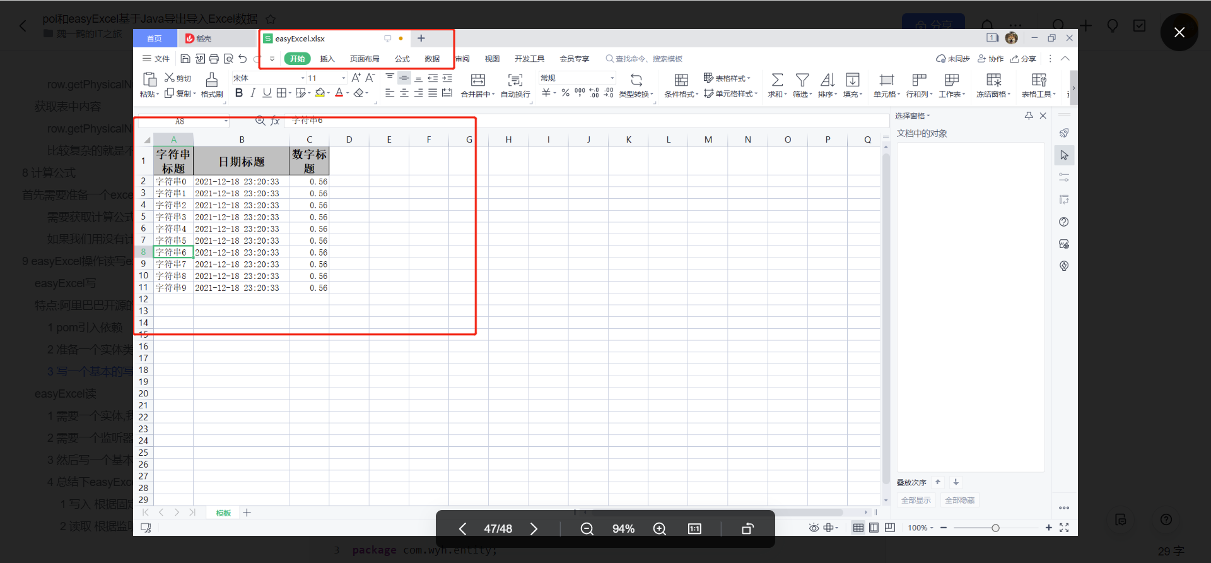Viewport: 1211px width, 563px height.
Task: Click 协作 collaborate button
Action: [x=990, y=59]
